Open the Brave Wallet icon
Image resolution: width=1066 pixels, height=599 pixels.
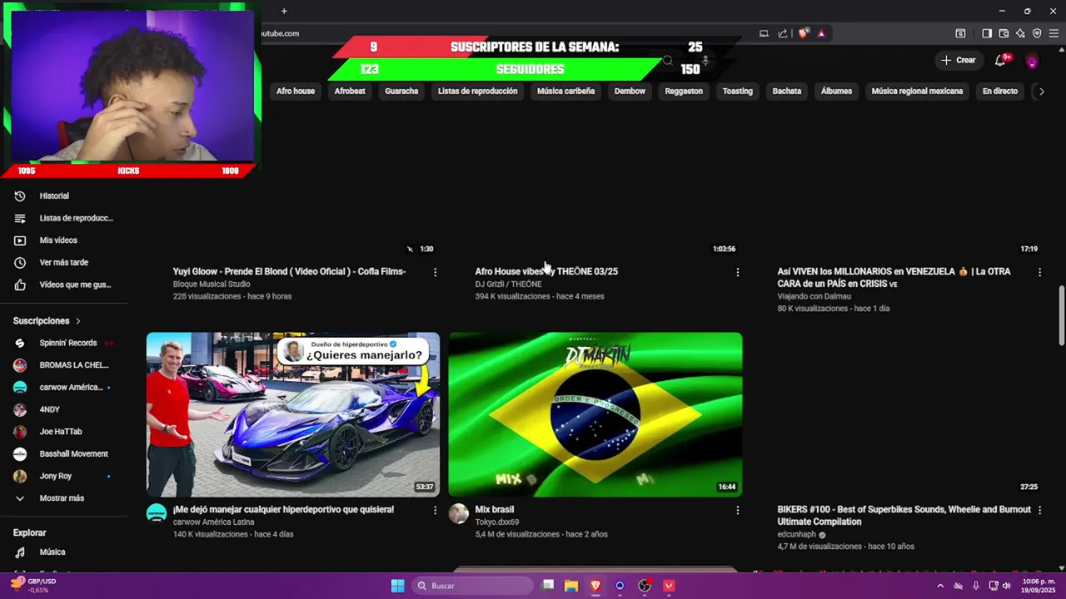pyautogui.click(x=1004, y=33)
